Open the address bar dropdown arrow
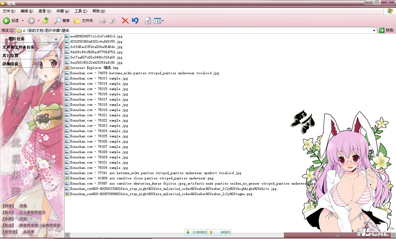This screenshot has width=396, height=239. (374, 30)
